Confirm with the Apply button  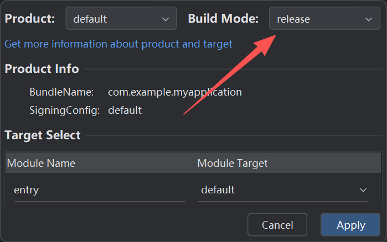click(x=350, y=225)
